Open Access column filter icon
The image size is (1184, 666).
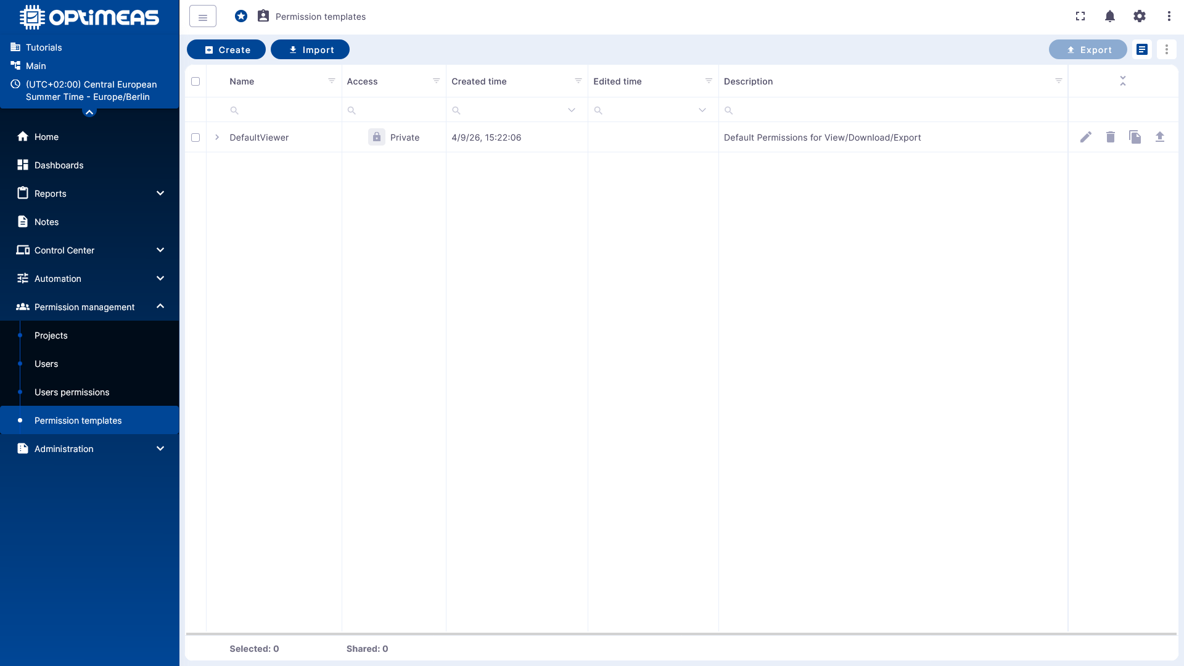point(437,81)
